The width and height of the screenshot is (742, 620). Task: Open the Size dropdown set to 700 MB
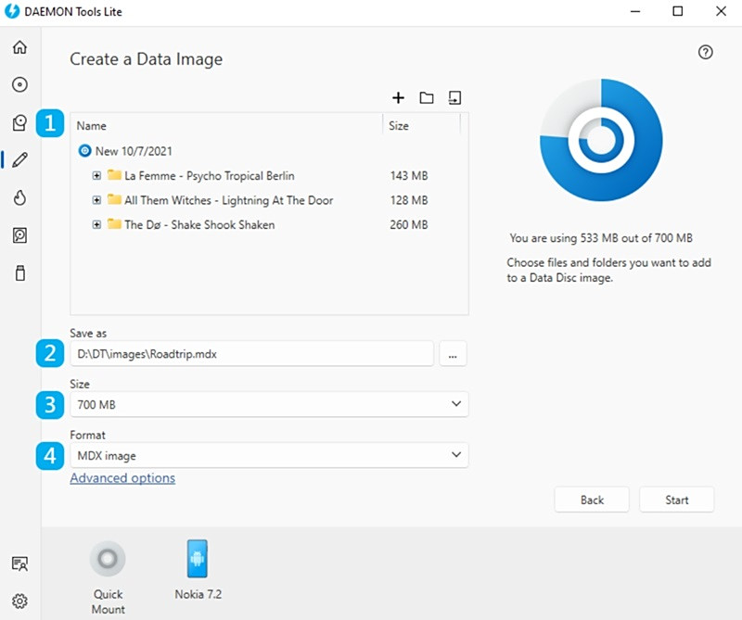pyautogui.click(x=269, y=404)
